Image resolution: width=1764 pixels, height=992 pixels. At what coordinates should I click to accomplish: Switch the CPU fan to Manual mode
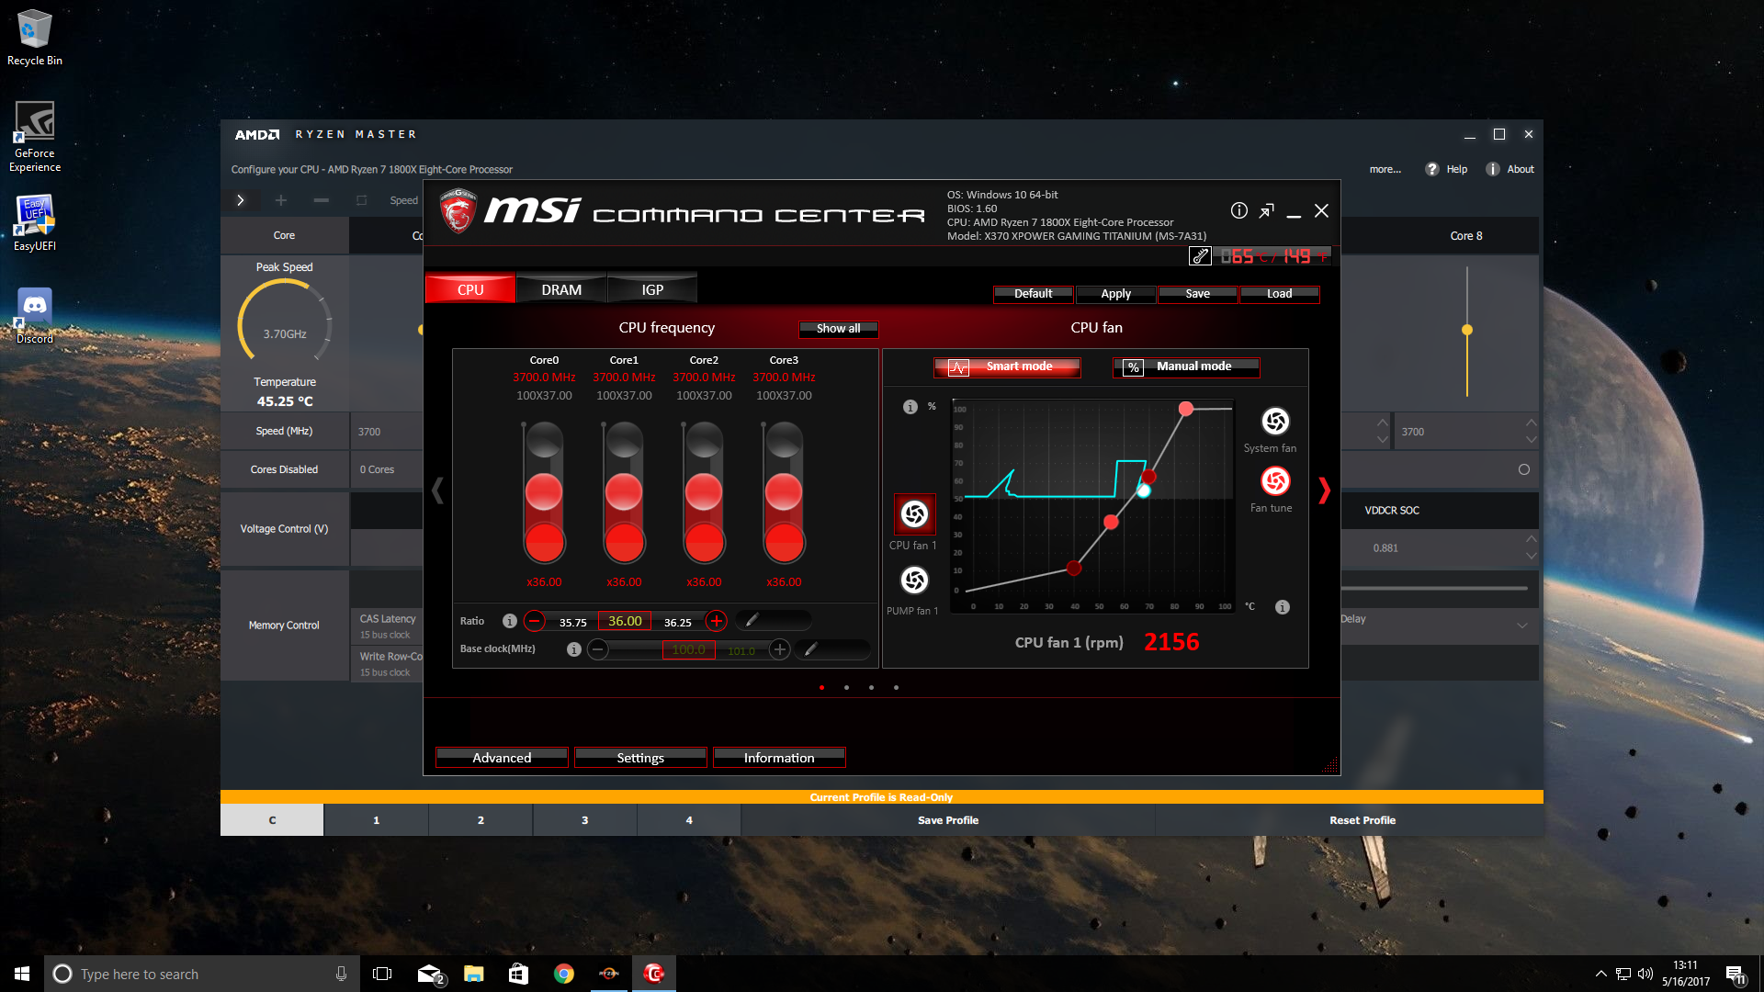point(1186,366)
